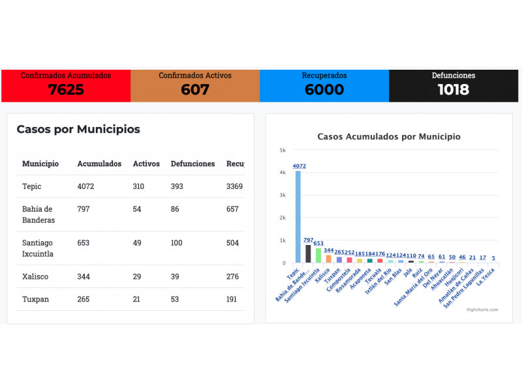Click the Confirmados Acumulados 7625 card
The width and height of the screenshot is (522, 391).
pyautogui.click(x=66, y=86)
